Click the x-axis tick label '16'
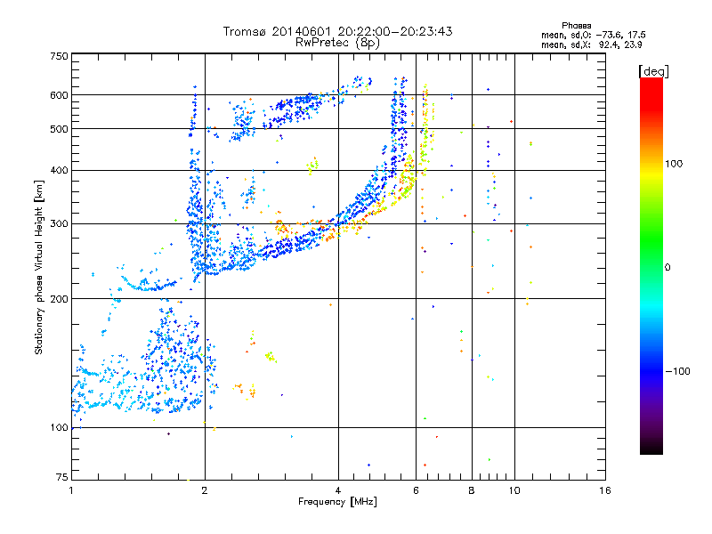The width and height of the screenshot is (712, 534). [x=605, y=490]
